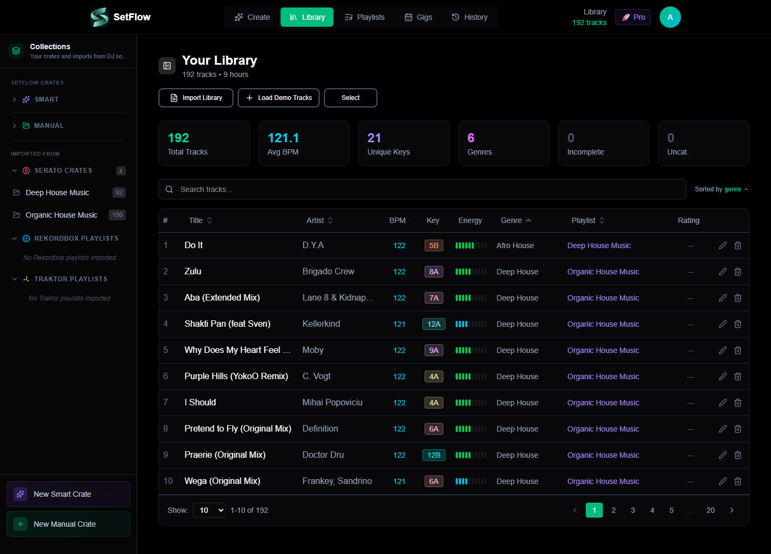
Task: Click trash icon for I Should track
Action: (x=737, y=403)
